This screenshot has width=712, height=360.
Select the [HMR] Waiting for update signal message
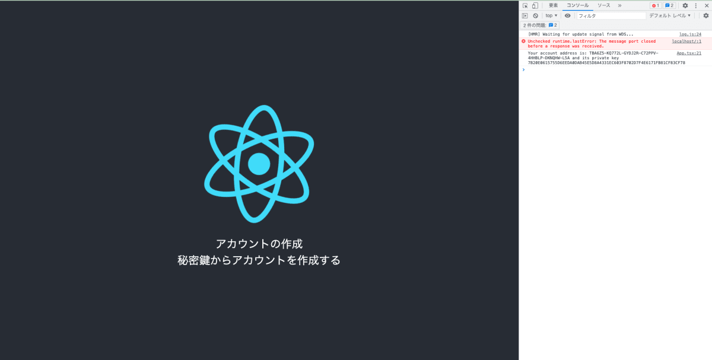coord(580,34)
